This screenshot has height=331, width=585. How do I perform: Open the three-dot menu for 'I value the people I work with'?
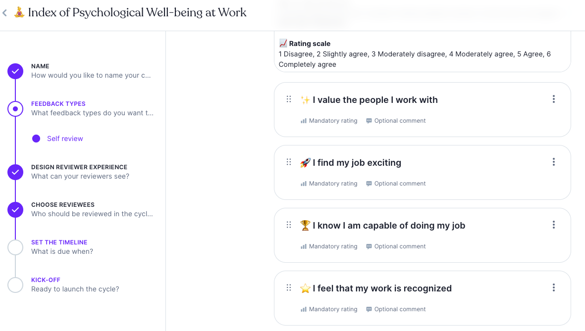[x=553, y=99]
